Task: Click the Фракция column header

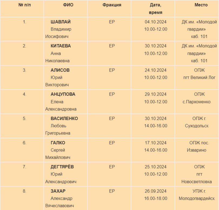Action: [x=112, y=5]
